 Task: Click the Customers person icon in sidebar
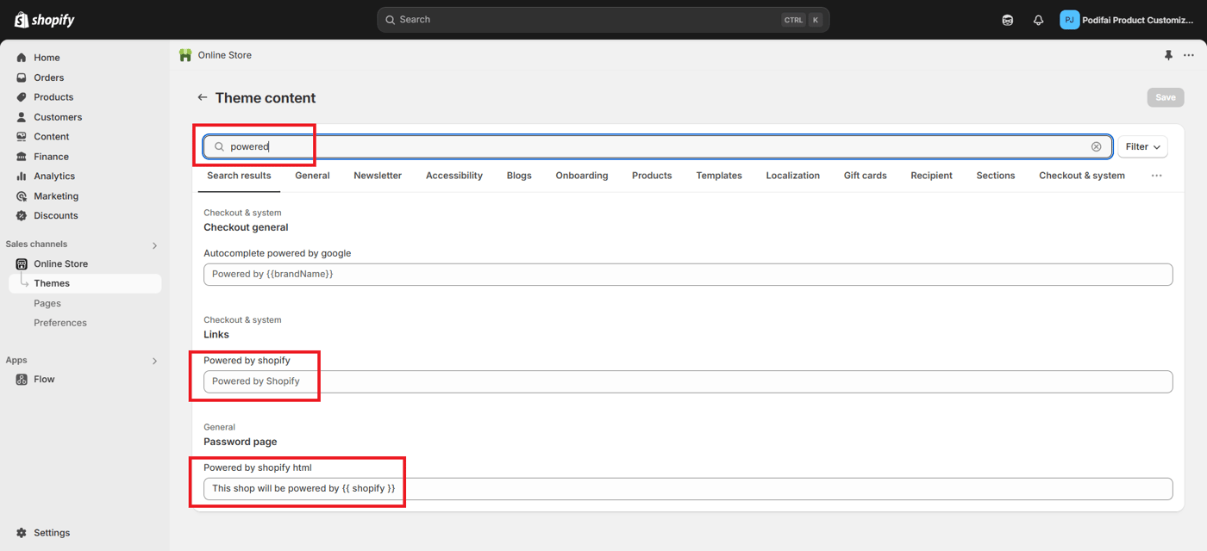(22, 117)
